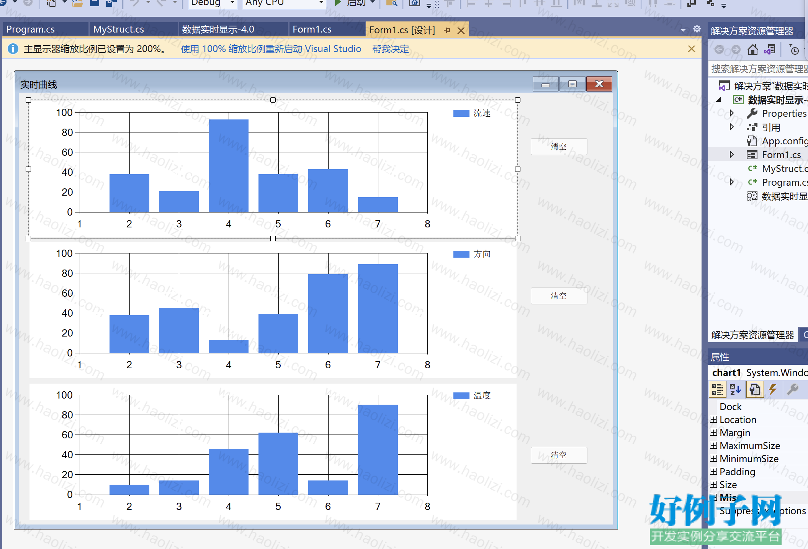Click the Solution Explorer forward arrow
Screen dimensions: 808x549
point(736,49)
